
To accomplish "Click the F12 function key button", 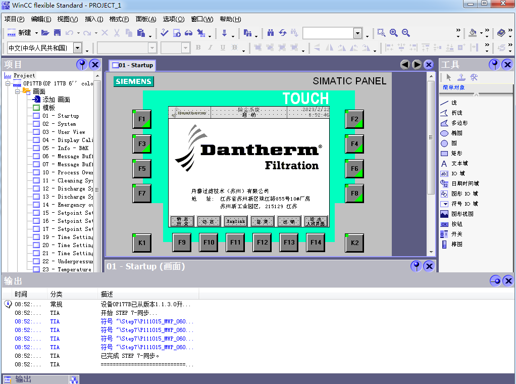I will click(x=263, y=243).
